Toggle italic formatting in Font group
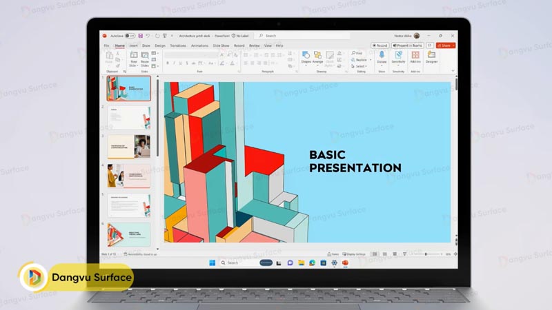552x310 pixels. (x=173, y=63)
